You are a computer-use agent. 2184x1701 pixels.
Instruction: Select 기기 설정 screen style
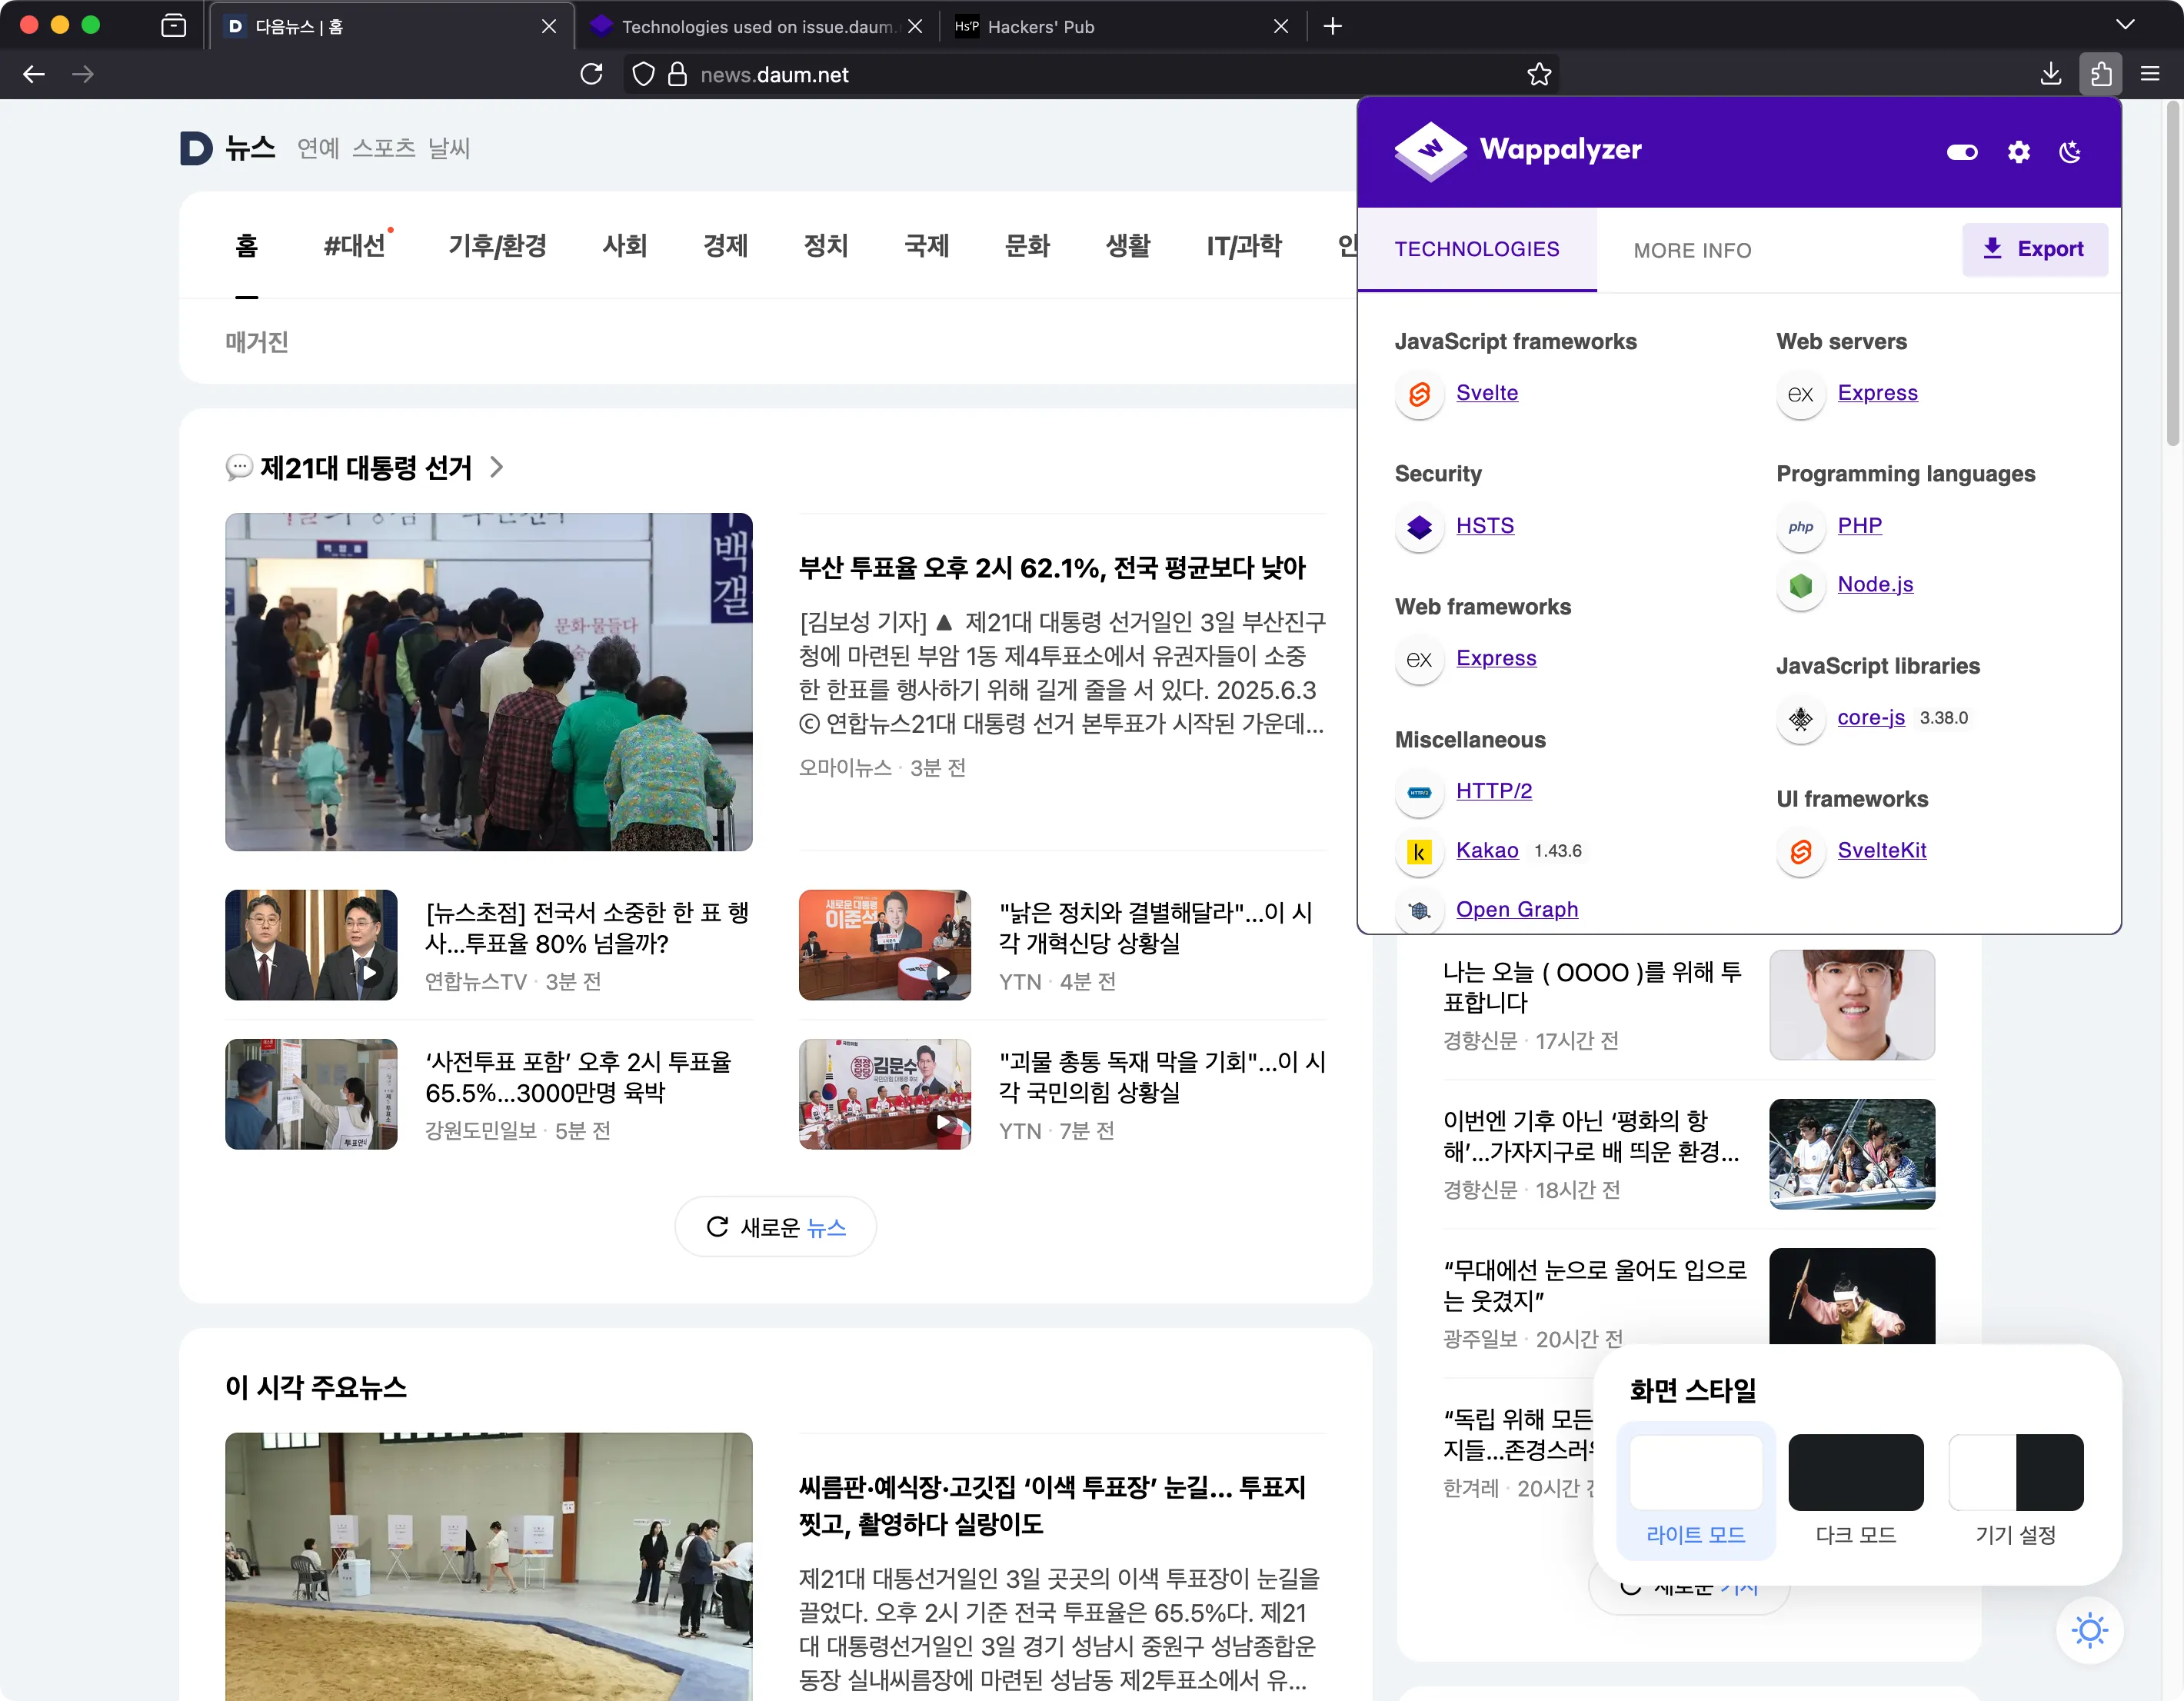coord(2015,1491)
